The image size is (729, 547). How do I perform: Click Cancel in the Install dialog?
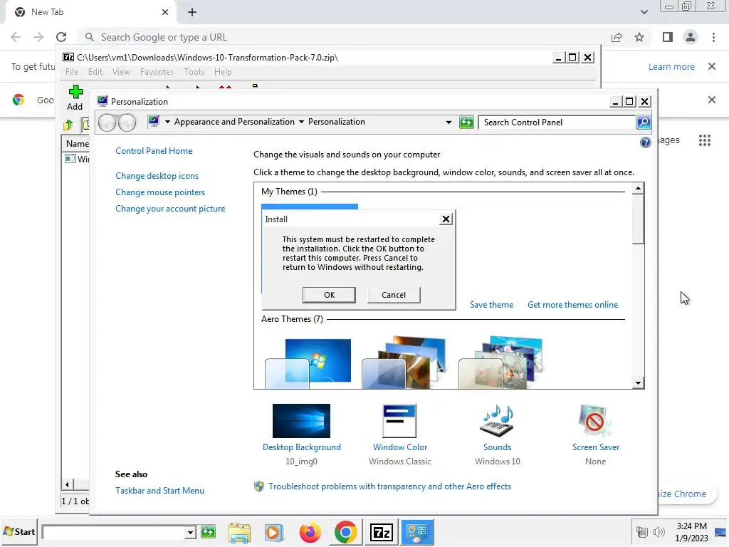click(393, 295)
